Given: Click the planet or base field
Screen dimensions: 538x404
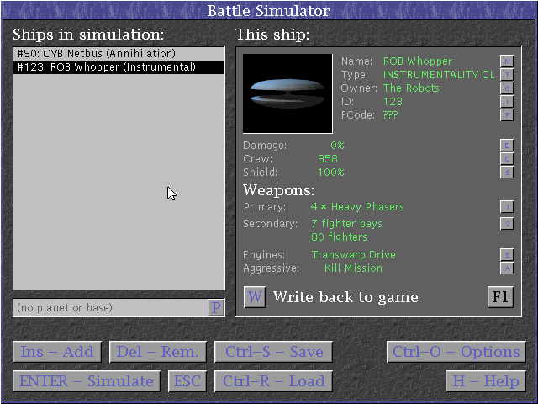Looking at the screenshot, I should click(109, 308).
